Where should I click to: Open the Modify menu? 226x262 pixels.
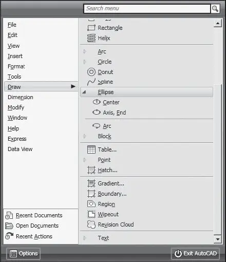point(16,107)
